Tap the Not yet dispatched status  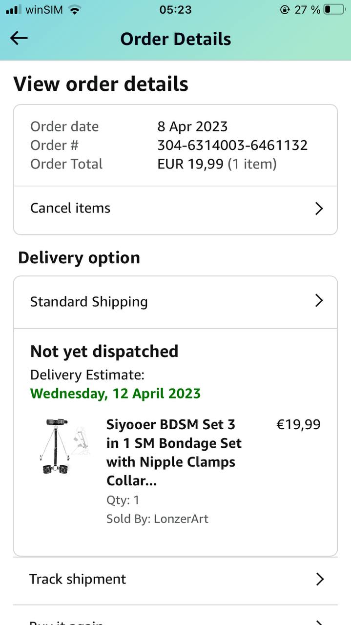[x=104, y=351]
